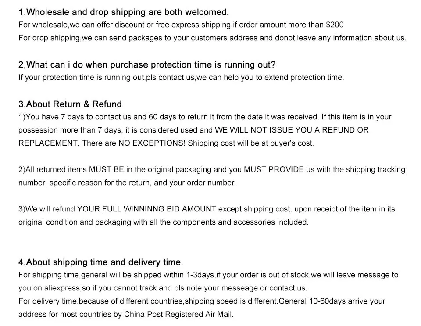The image size is (421, 326).
Task: Click 'YOUR FULL WINNINNG BID AMOUNT' text
Action: [x=146, y=209]
